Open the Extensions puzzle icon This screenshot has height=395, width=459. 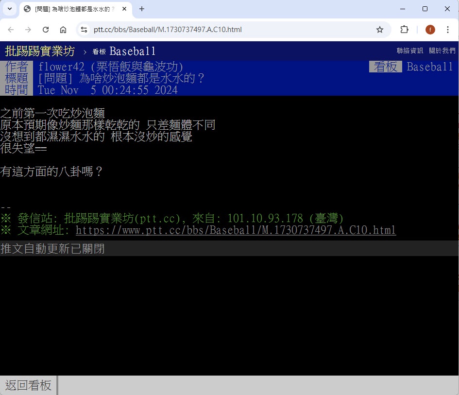404,30
